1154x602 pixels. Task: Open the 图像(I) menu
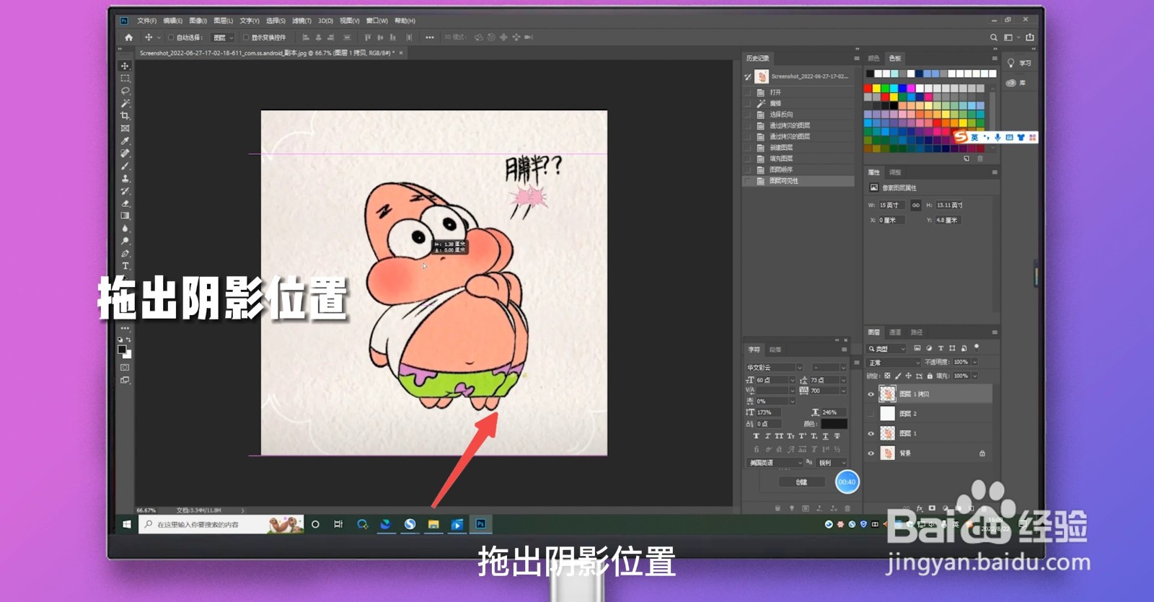198,21
